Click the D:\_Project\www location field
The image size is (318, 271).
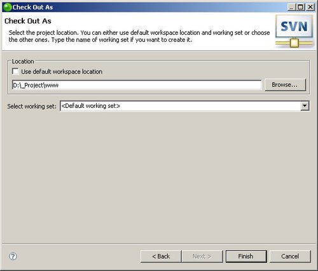(x=137, y=85)
